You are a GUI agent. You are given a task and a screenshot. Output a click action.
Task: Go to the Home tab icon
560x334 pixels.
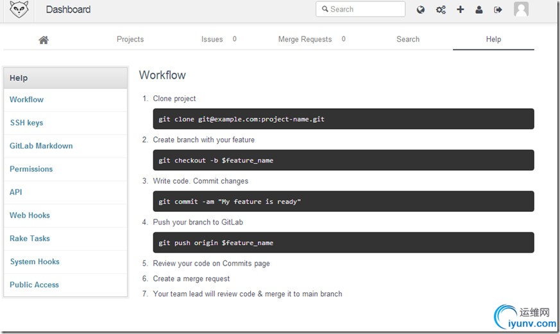pyautogui.click(x=44, y=40)
